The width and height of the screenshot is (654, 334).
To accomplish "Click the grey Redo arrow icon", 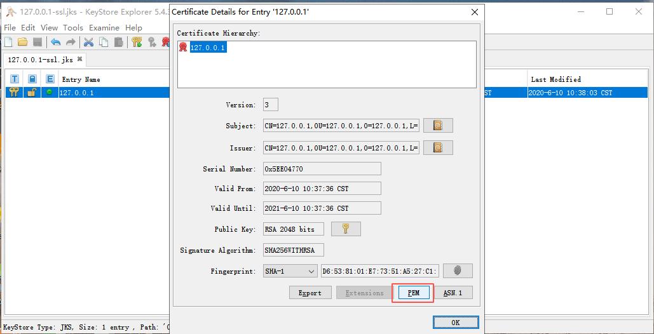I will tap(71, 42).
